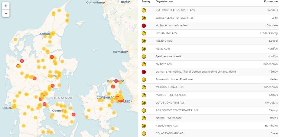
Task: Click the smiley icon for METROSELSKABET I/S
Action: [x=144, y=87]
